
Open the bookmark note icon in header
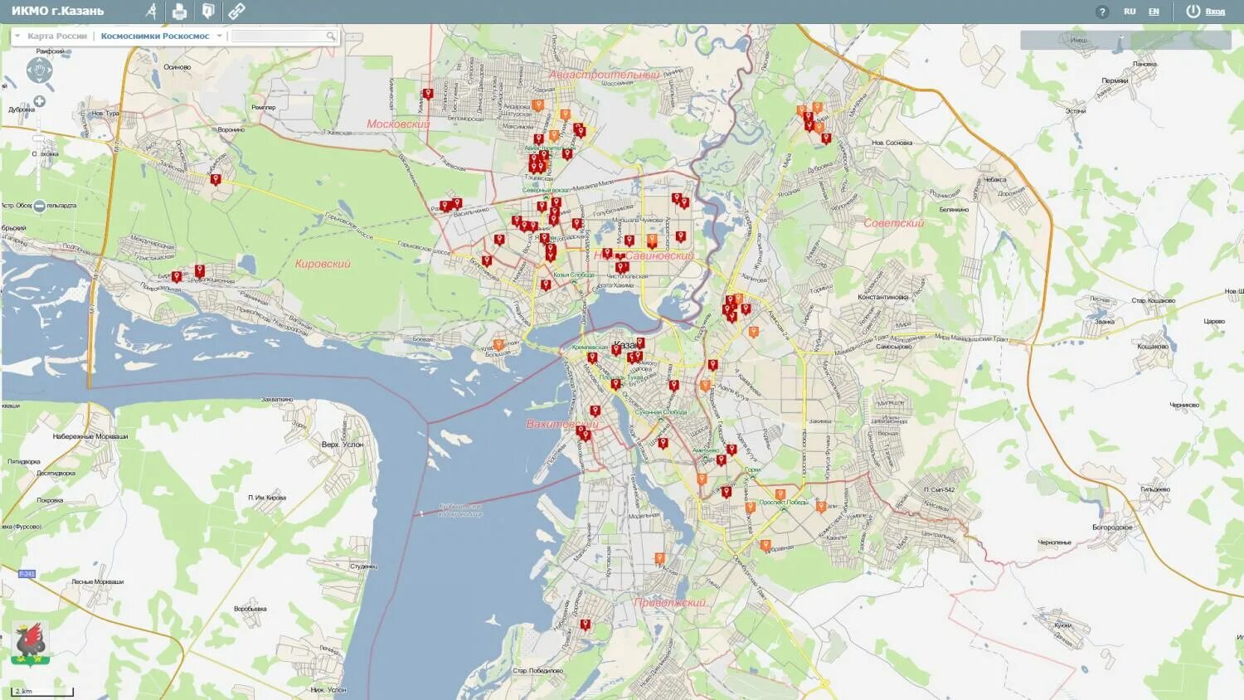[208, 11]
